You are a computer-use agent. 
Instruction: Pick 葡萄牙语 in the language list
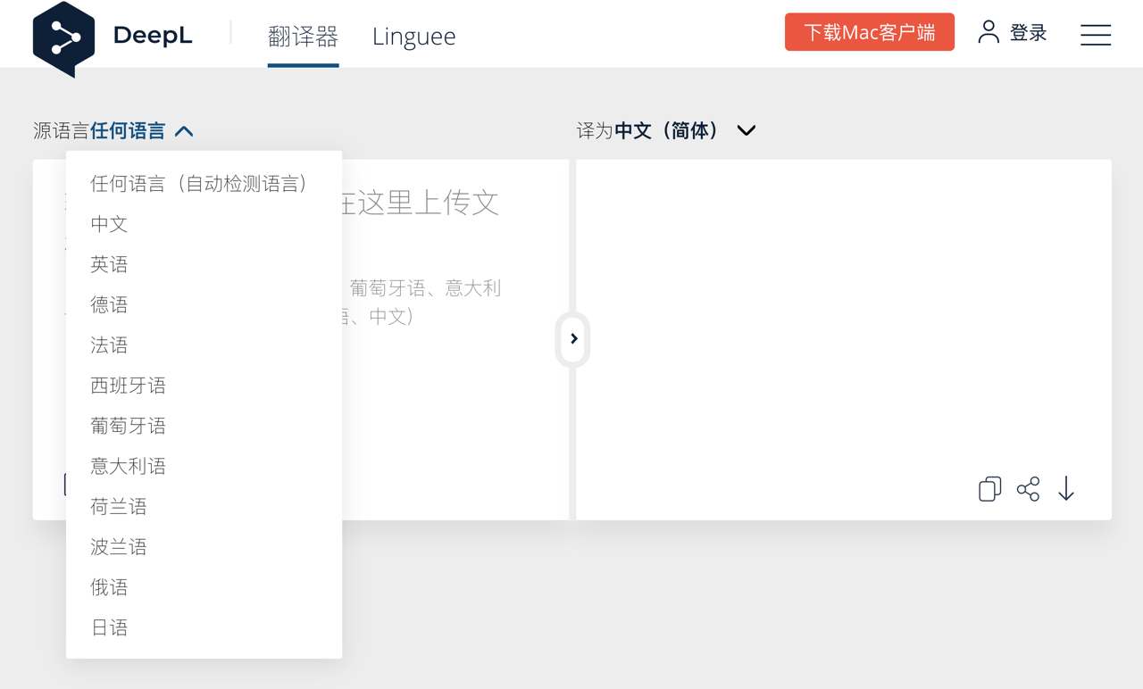[x=204, y=426]
